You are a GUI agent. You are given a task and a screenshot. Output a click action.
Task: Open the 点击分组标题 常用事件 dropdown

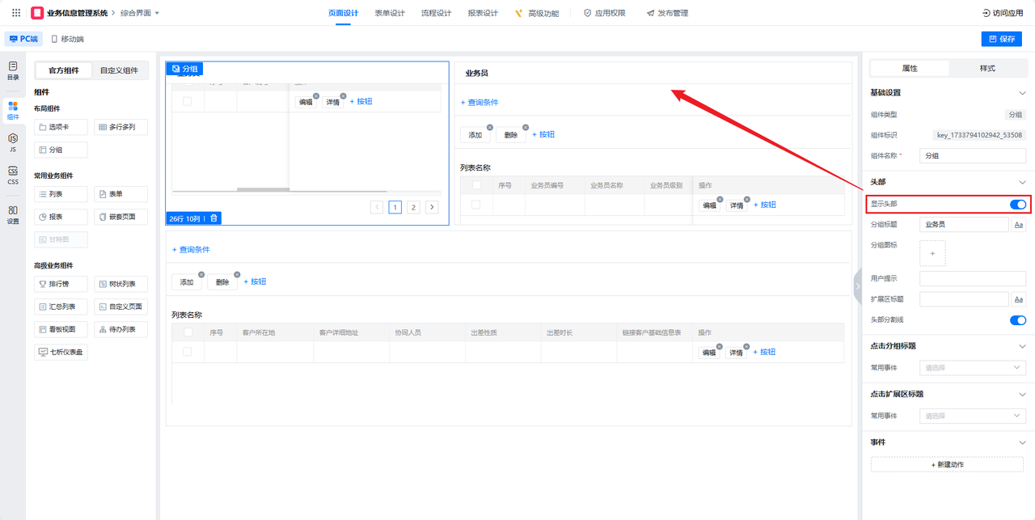click(973, 368)
